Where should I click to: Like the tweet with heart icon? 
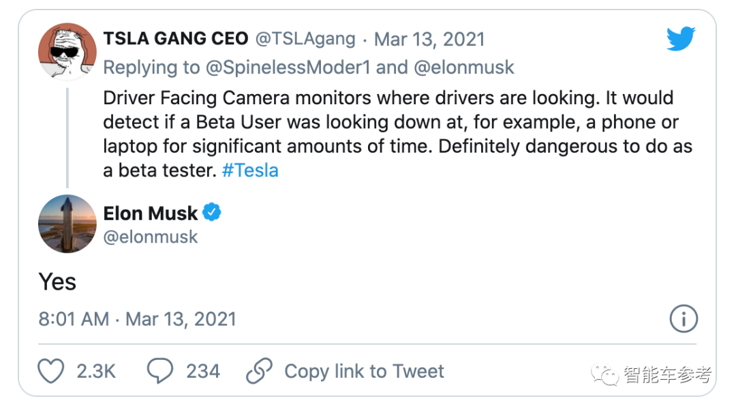click(51, 371)
